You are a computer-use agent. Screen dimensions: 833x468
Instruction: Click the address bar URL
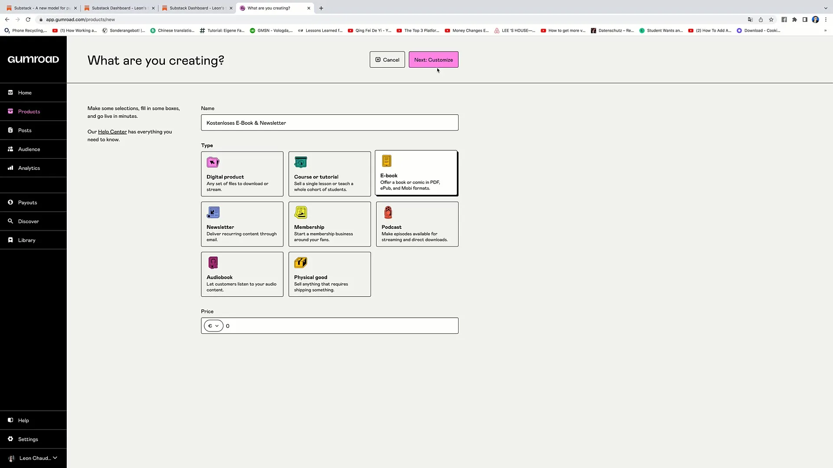[x=81, y=19]
